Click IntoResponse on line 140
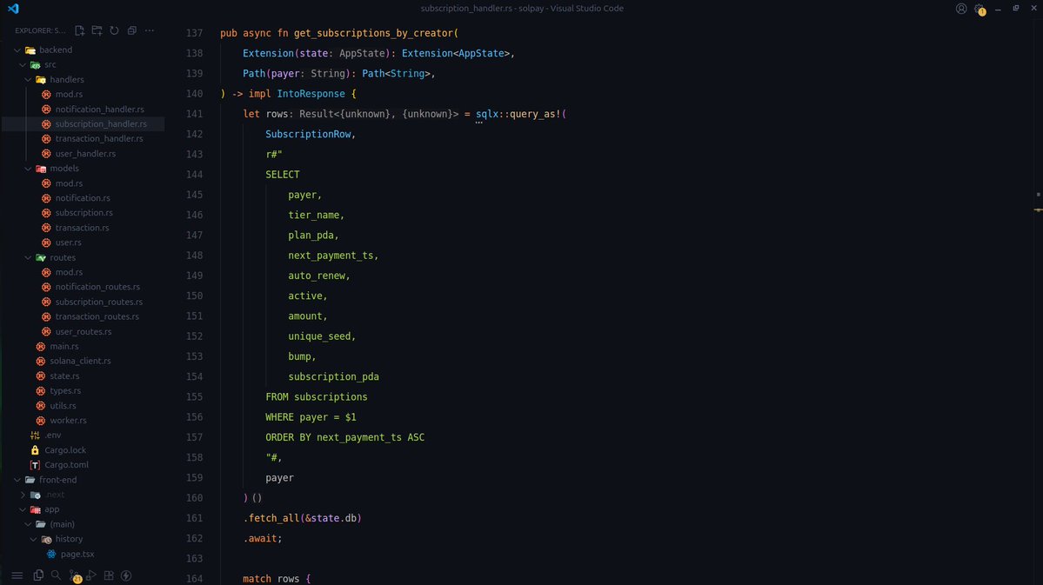The image size is (1043, 585). (x=311, y=94)
